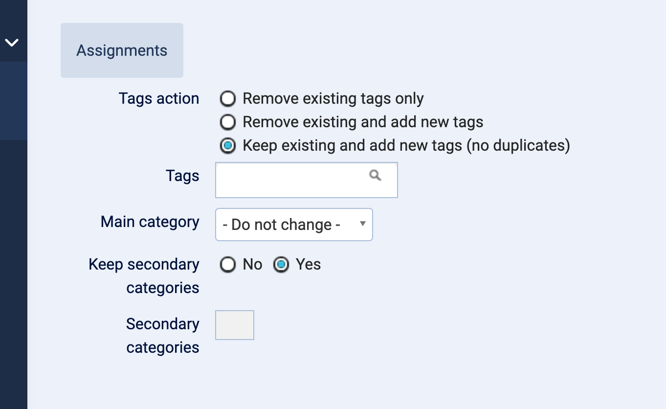Click the 'Tags' field label
The image size is (666, 409).
182,176
